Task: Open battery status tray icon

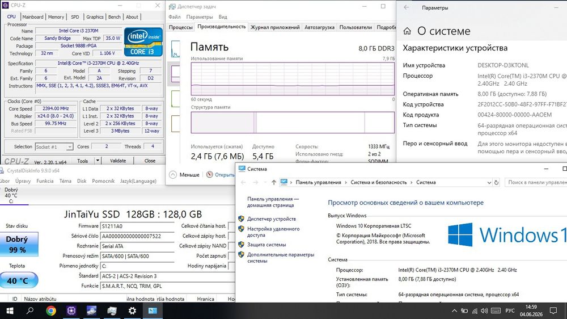Action: click(465, 310)
